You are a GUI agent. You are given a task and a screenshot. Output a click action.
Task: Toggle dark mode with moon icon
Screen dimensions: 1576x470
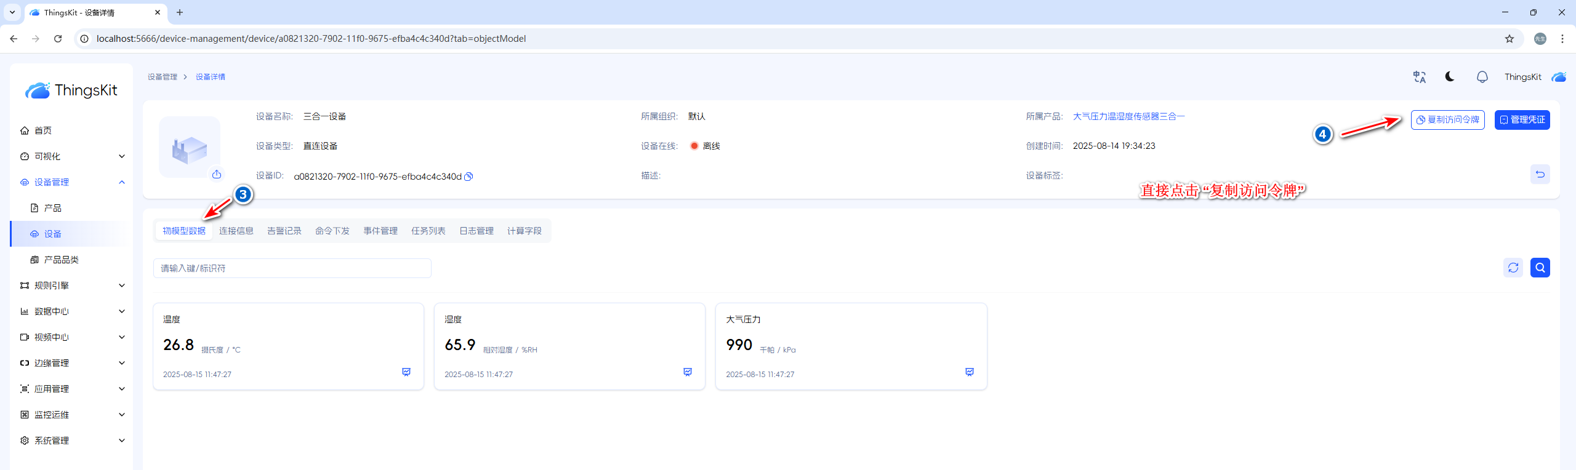1450,77
